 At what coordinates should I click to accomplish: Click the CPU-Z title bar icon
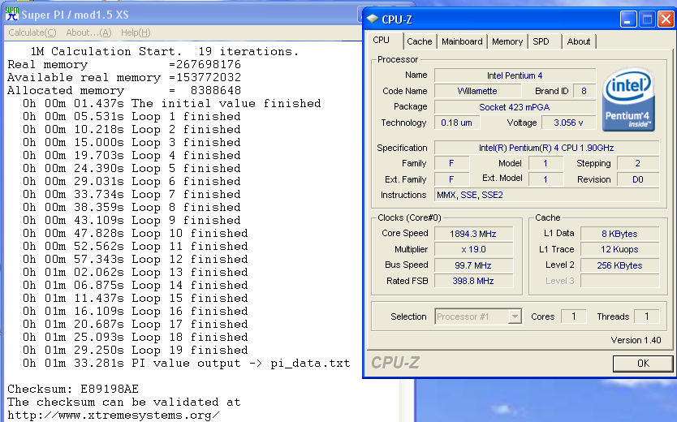[372, 19]
